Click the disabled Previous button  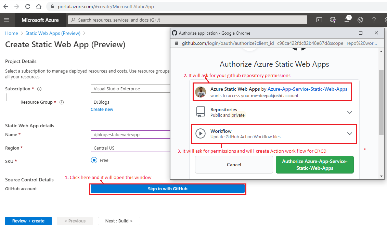pyautogui.click(x=75, y=221)
